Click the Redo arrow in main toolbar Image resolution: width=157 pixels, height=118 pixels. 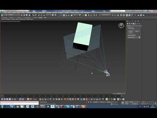pyautogui.click(x=36, y=15)
